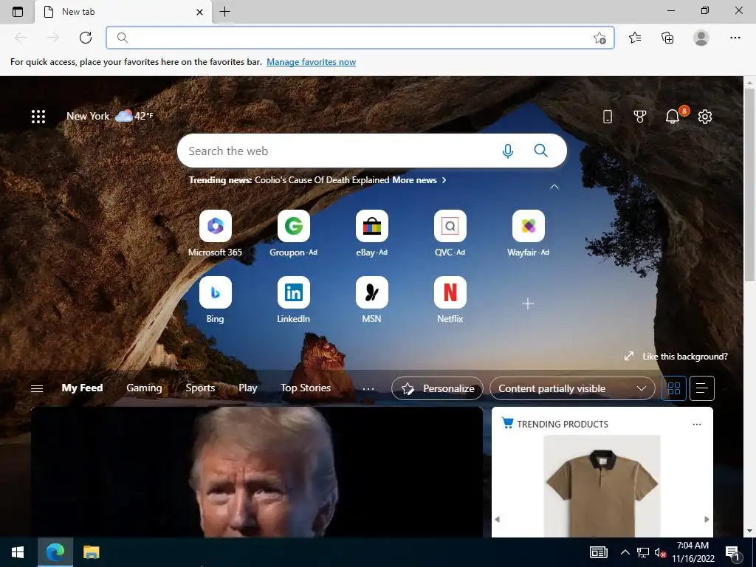The width and height of the screenshot is (756, 567).
Task: Open the taskbar clock and date
Action: coord(693,552)
